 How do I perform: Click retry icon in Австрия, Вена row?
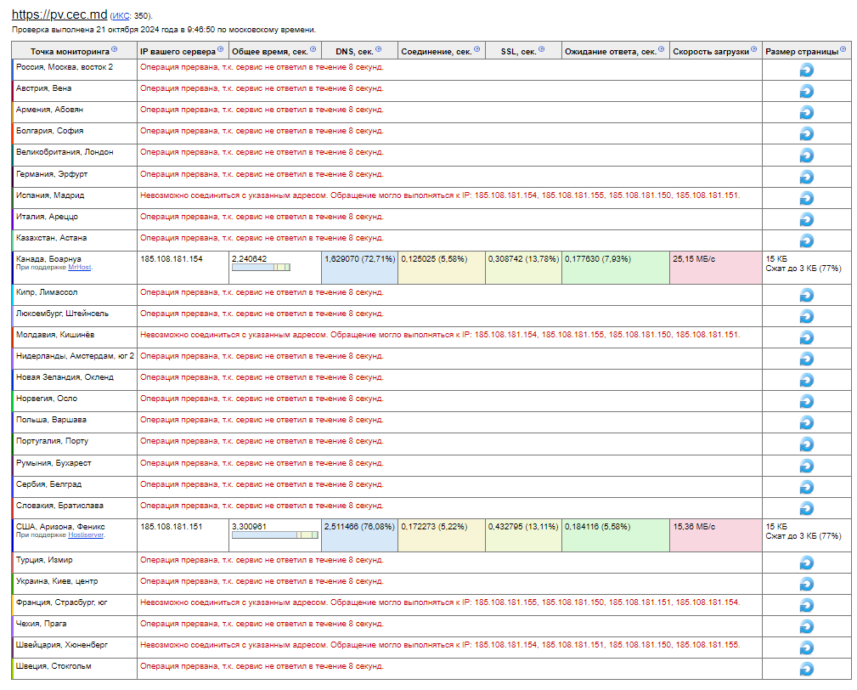(x=807, y=91)
